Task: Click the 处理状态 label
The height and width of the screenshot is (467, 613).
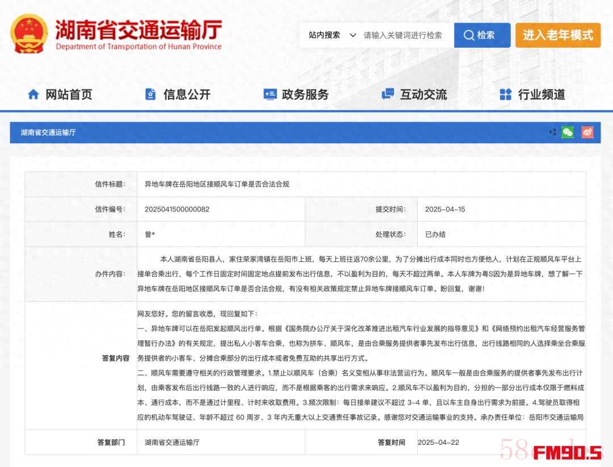Action: 391,234
